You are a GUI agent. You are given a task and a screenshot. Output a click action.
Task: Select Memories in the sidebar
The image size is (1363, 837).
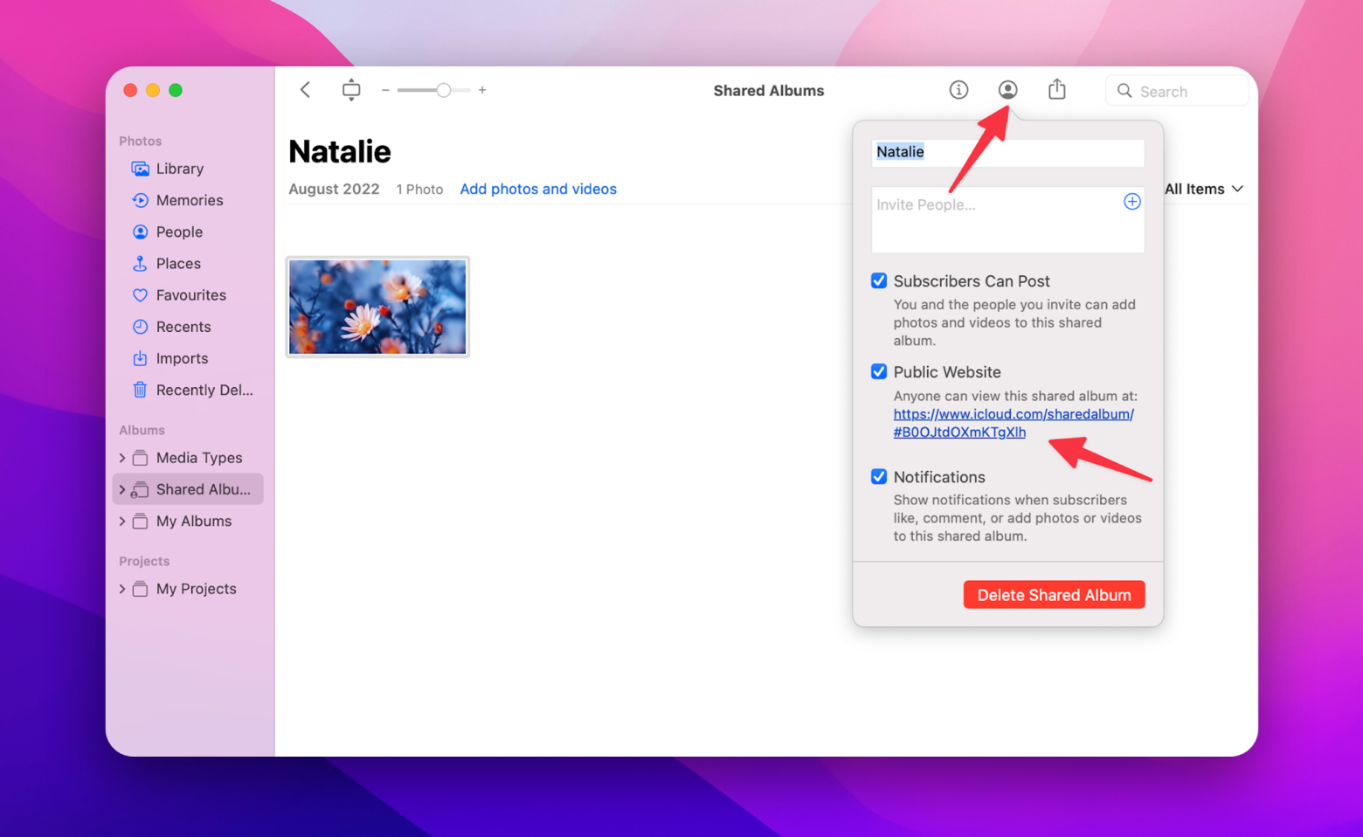(190, 200)
